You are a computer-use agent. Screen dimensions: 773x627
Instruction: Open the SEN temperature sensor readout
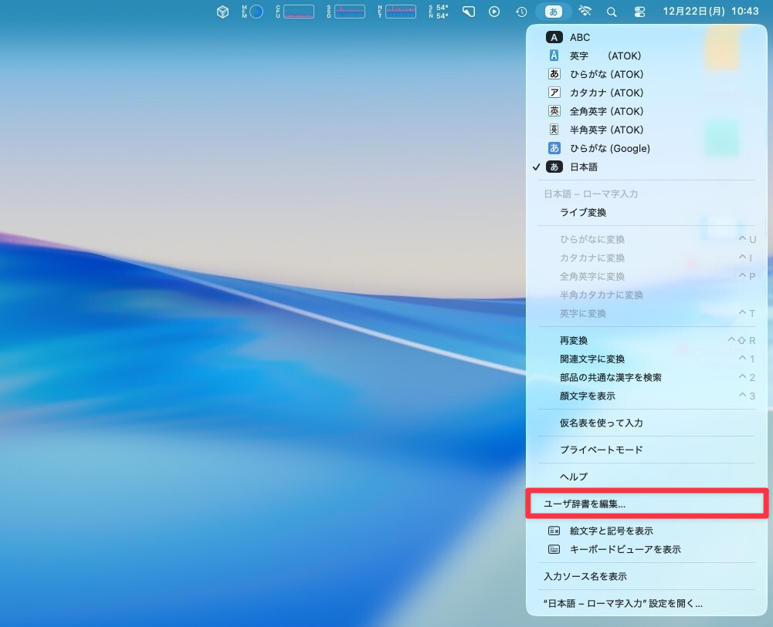pos(439,12)
